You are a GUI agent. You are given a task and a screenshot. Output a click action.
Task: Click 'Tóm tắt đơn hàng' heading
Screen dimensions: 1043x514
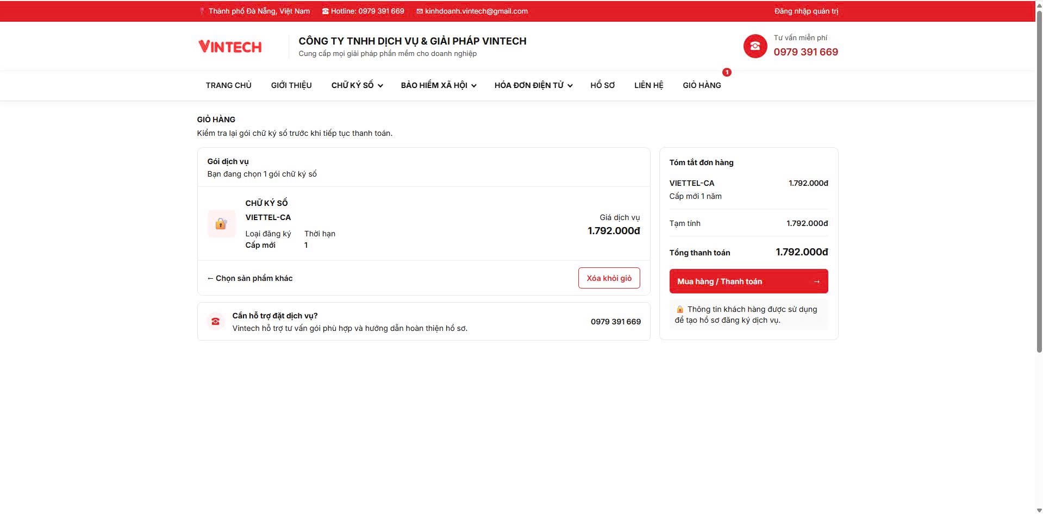click(x=701, y=162)
